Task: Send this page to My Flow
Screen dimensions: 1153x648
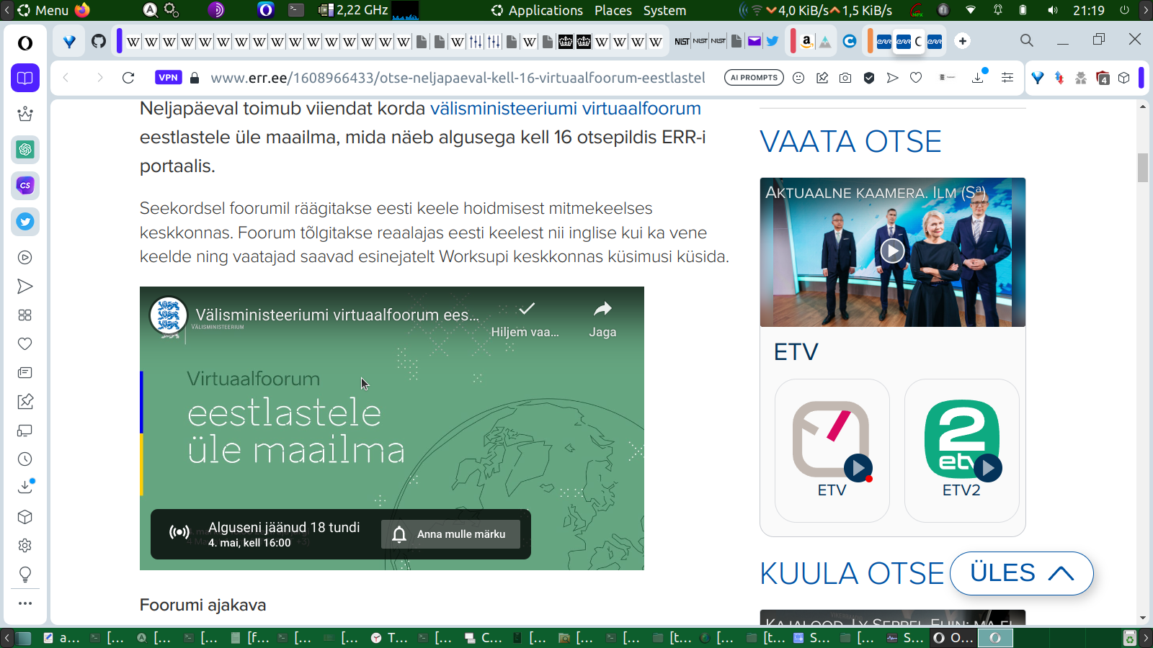Action: tap(893, 78)
